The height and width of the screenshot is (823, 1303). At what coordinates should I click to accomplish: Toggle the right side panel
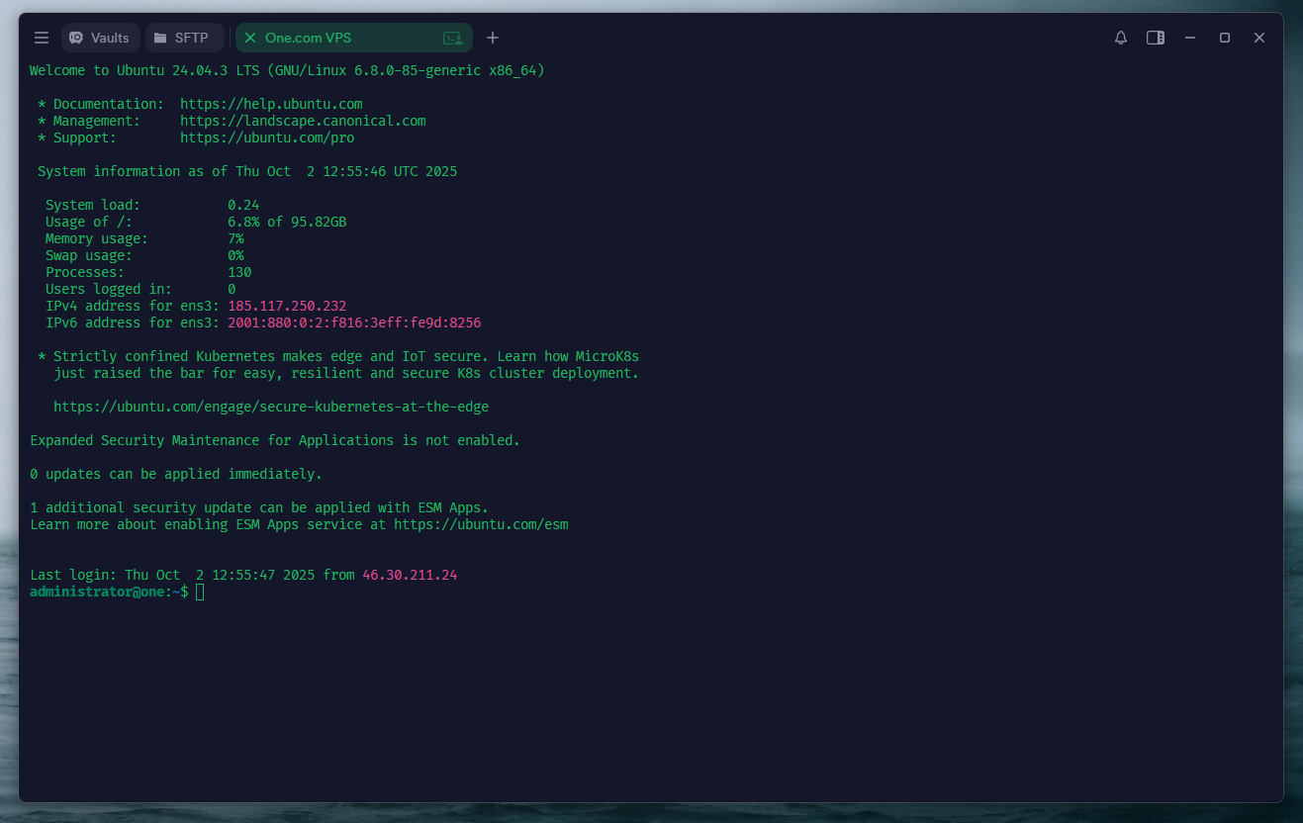1155,38
